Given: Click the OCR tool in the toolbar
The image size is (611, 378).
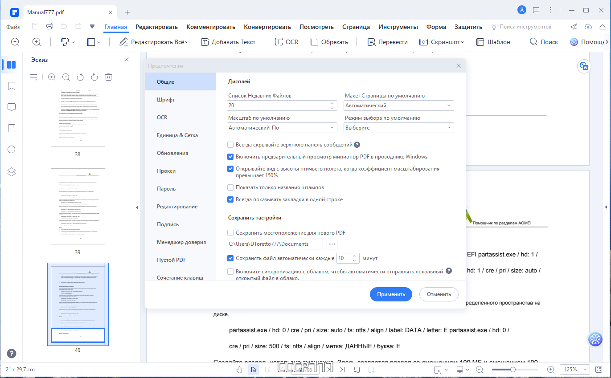Looking at the screenshot, I should click(x=286, y=42).
